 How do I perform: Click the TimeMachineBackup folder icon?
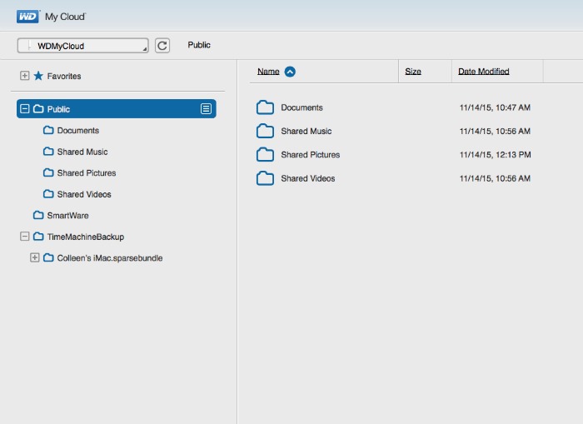(38, 237)
